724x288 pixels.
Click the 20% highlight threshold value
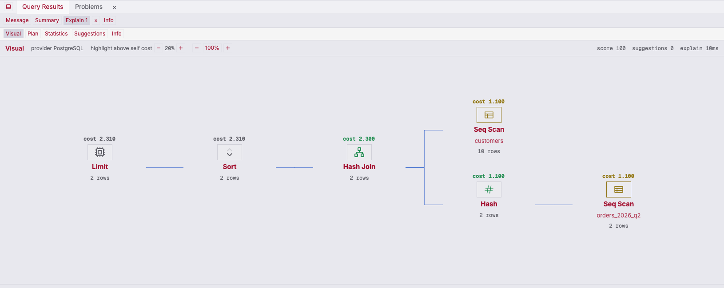[x=170, y=48]
